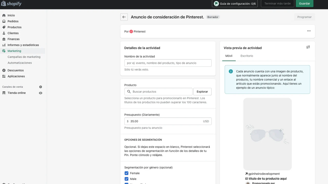Click the USD currency label
The height and width of the screenshot is (184, 328).
click(x=206, y=121)
